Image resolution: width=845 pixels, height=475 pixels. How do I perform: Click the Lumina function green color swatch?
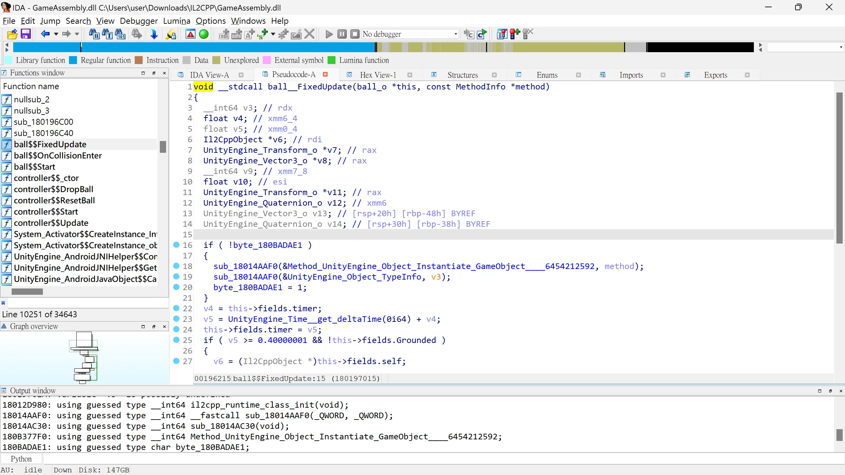tap(332, 60)
